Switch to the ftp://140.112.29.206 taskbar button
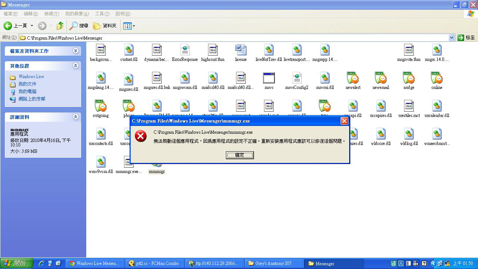478x269 pixels. [215, 263]
